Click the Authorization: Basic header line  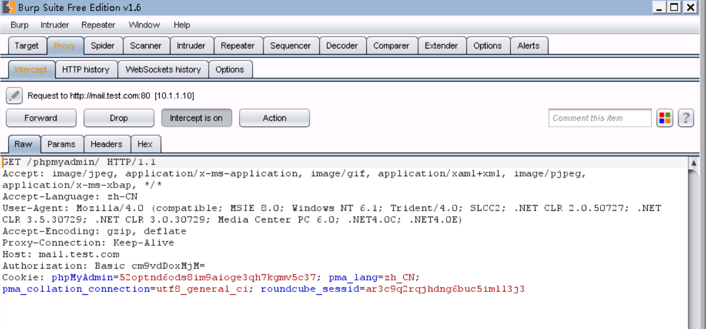click(x=103, y=266)
